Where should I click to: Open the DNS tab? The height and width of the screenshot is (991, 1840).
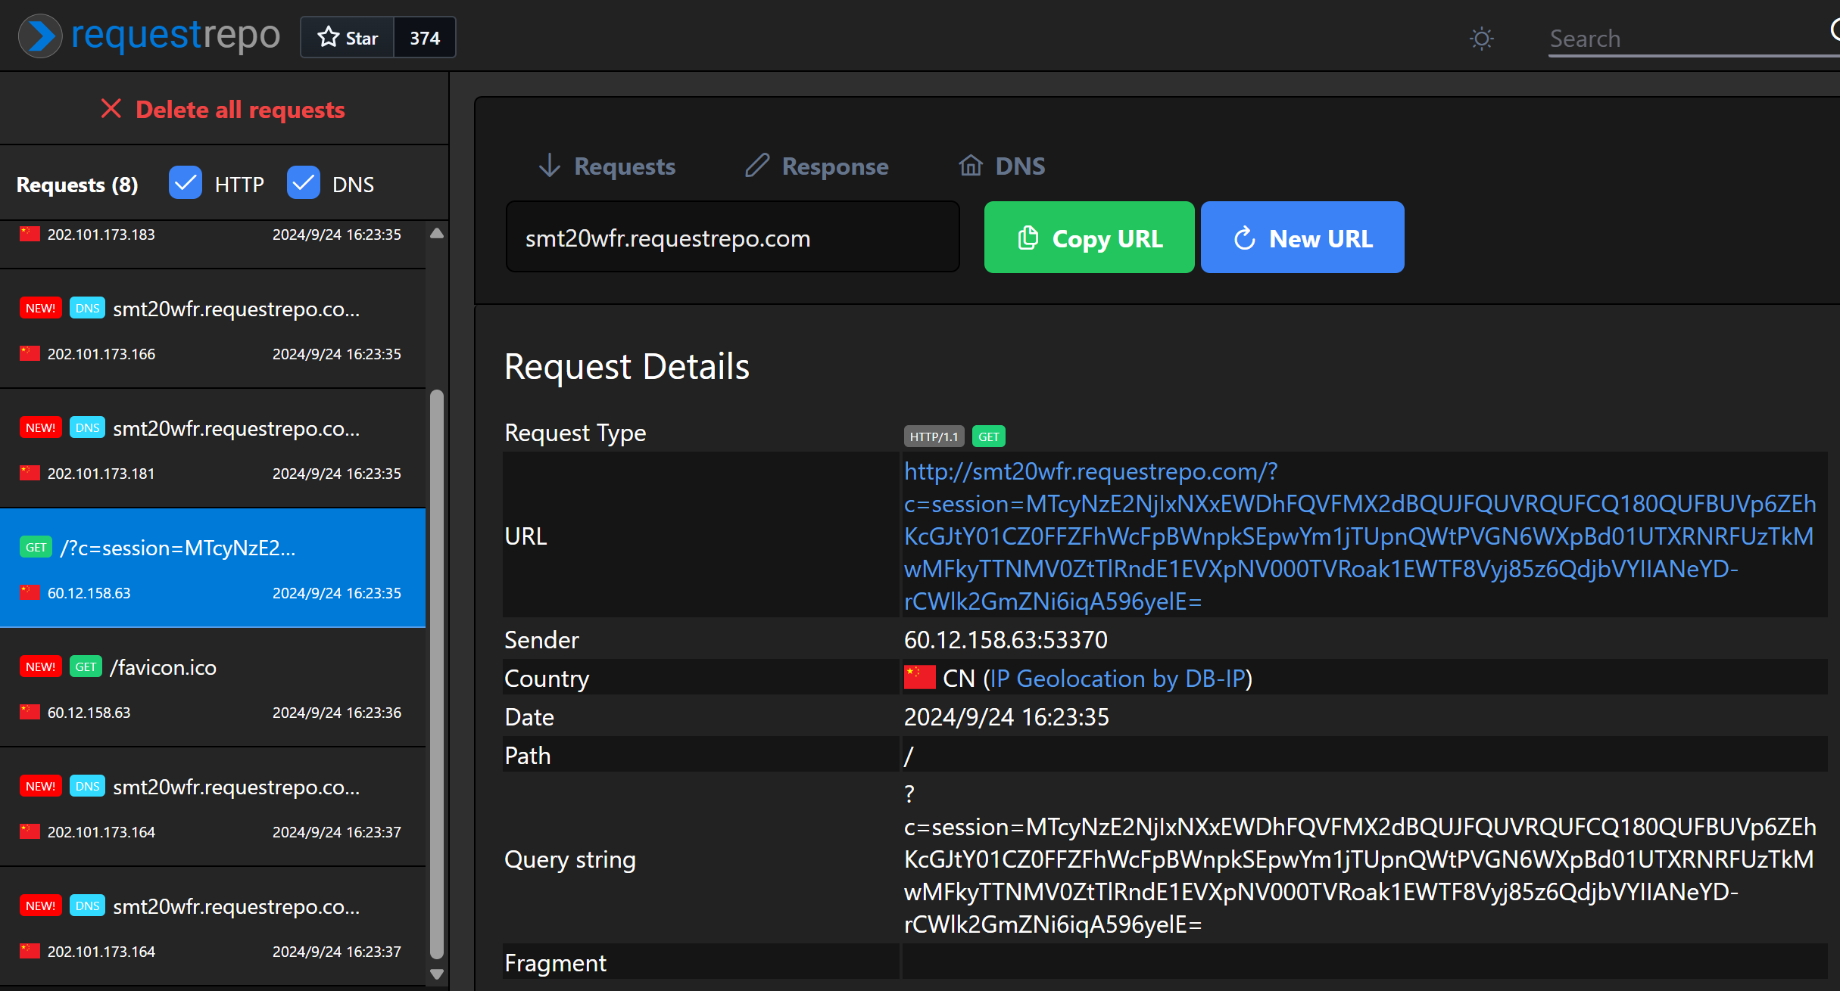coord(1002,166)
